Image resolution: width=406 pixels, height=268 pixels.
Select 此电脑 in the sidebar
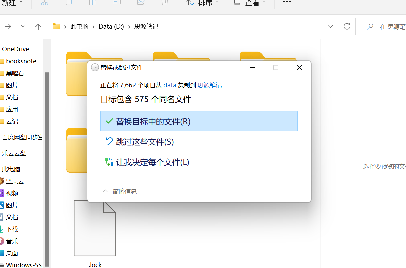coord(11,169)
